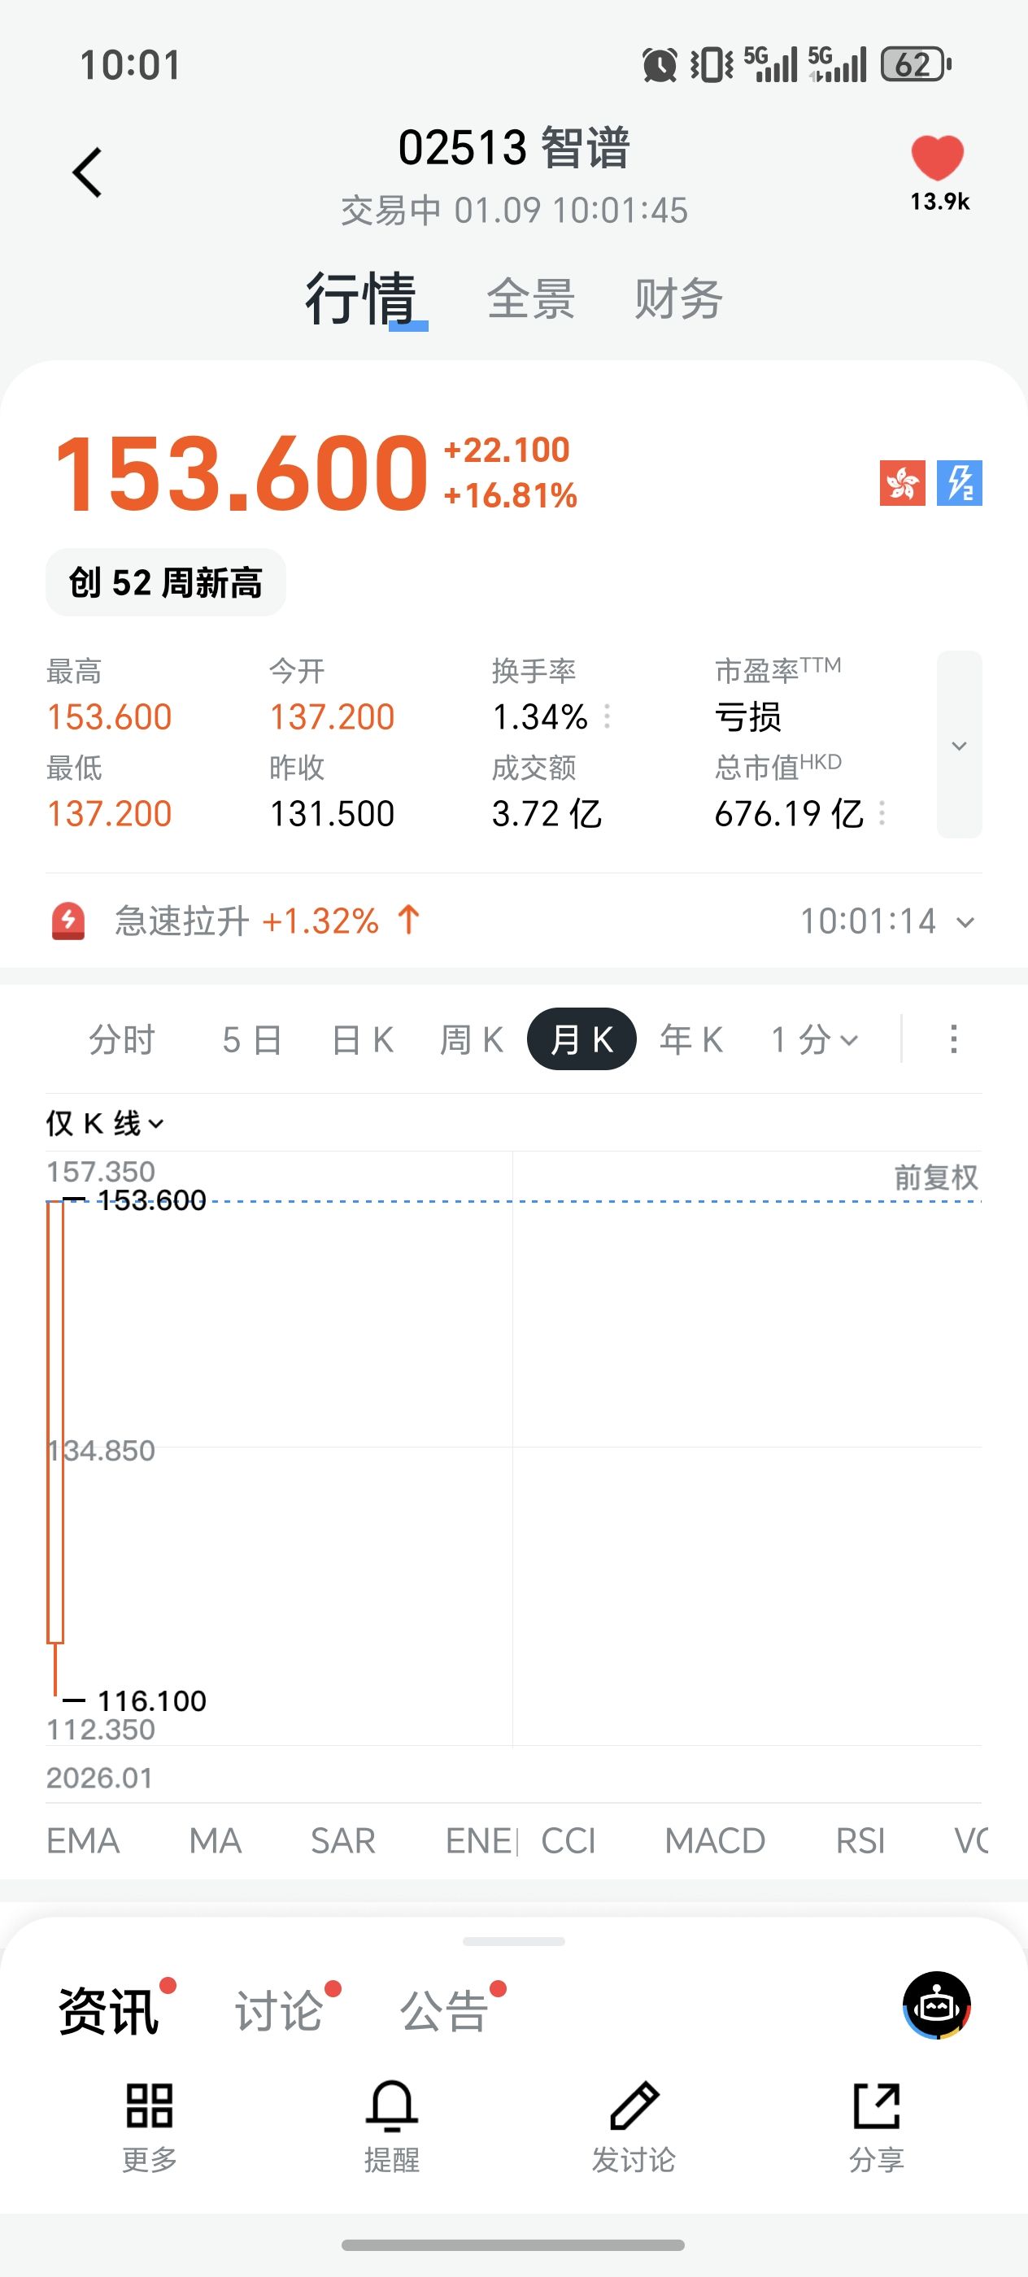Tap the bell reminder icon
This screenshot has width=1028, height=2277.
390,2105
